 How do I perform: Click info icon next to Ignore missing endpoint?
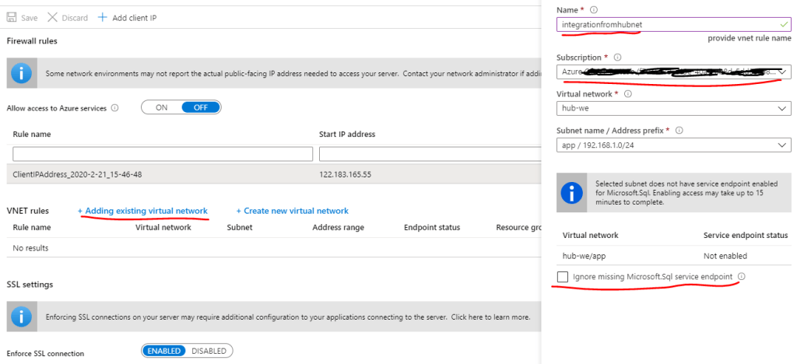(741, 276)
